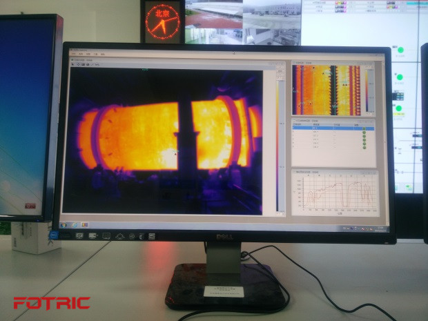This screenshot has width=428, height=321.
Task: Click the double triangle markers on unwrapped map
Action: [x=345, y=85]
